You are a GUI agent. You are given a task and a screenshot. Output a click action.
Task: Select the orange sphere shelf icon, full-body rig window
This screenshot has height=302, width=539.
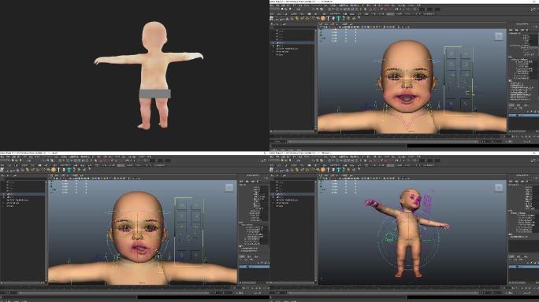[x=323, y=170]
